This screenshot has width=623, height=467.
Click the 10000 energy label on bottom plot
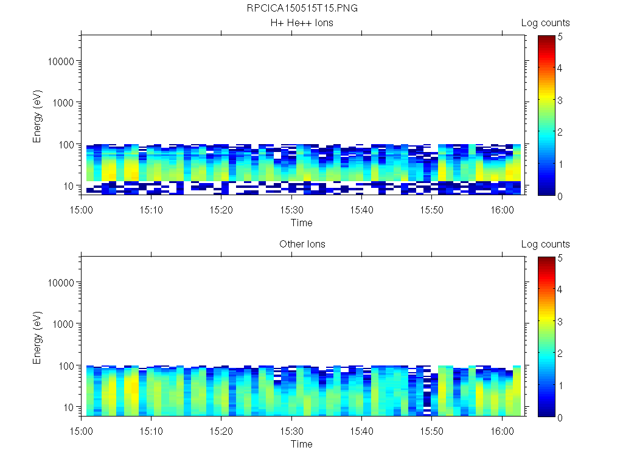pyautogui.click(x=61, y=283)
